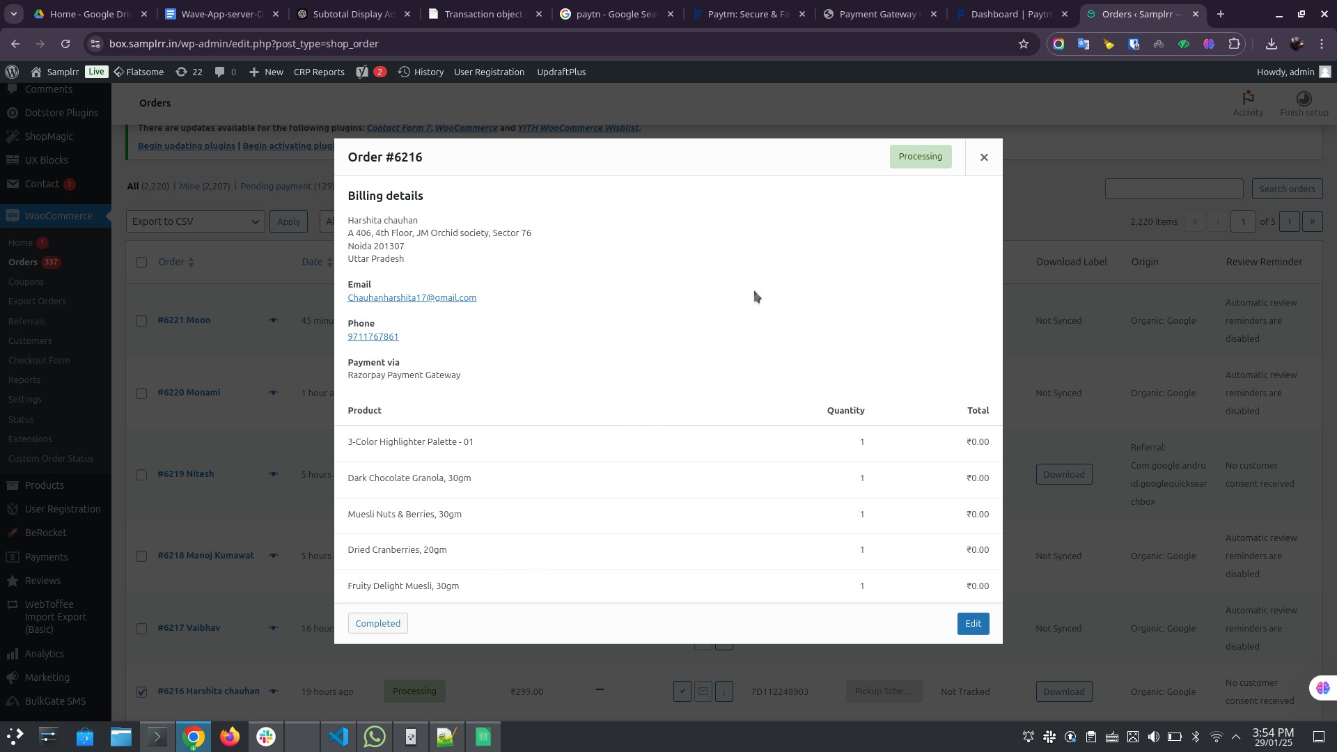Open Reviews in sidebar
This screenshot has height=752, width=1337.
point(56,581)
